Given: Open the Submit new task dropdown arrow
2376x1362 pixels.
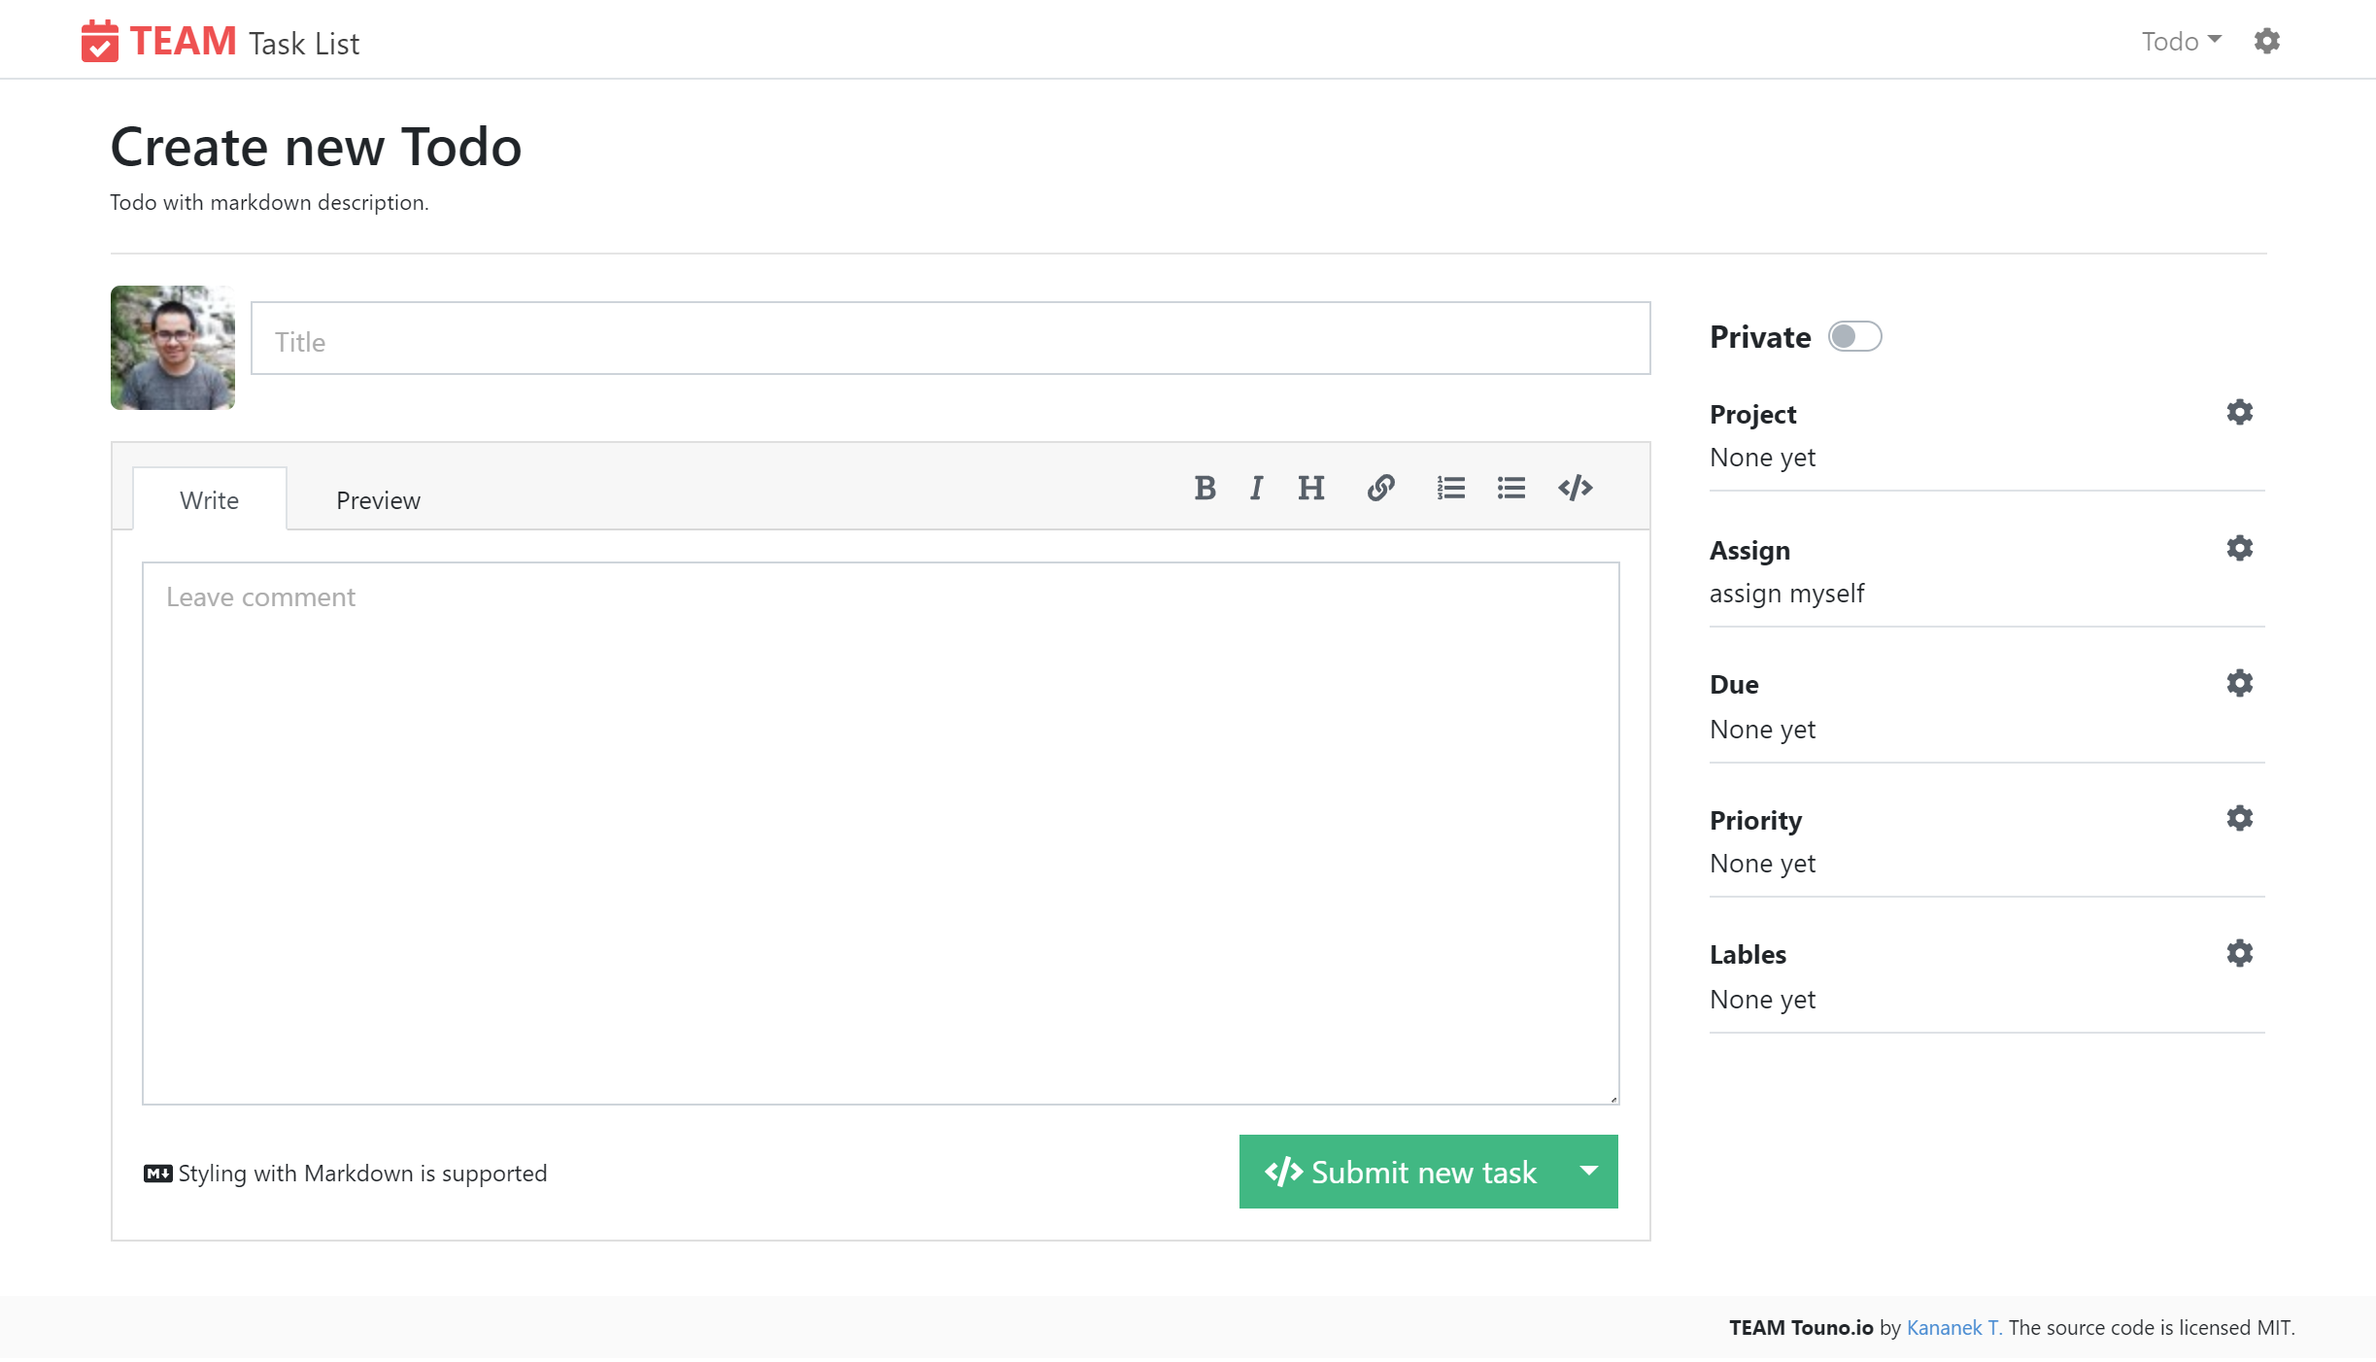Looking at the screenshot, I should tap(1589, 1172).
